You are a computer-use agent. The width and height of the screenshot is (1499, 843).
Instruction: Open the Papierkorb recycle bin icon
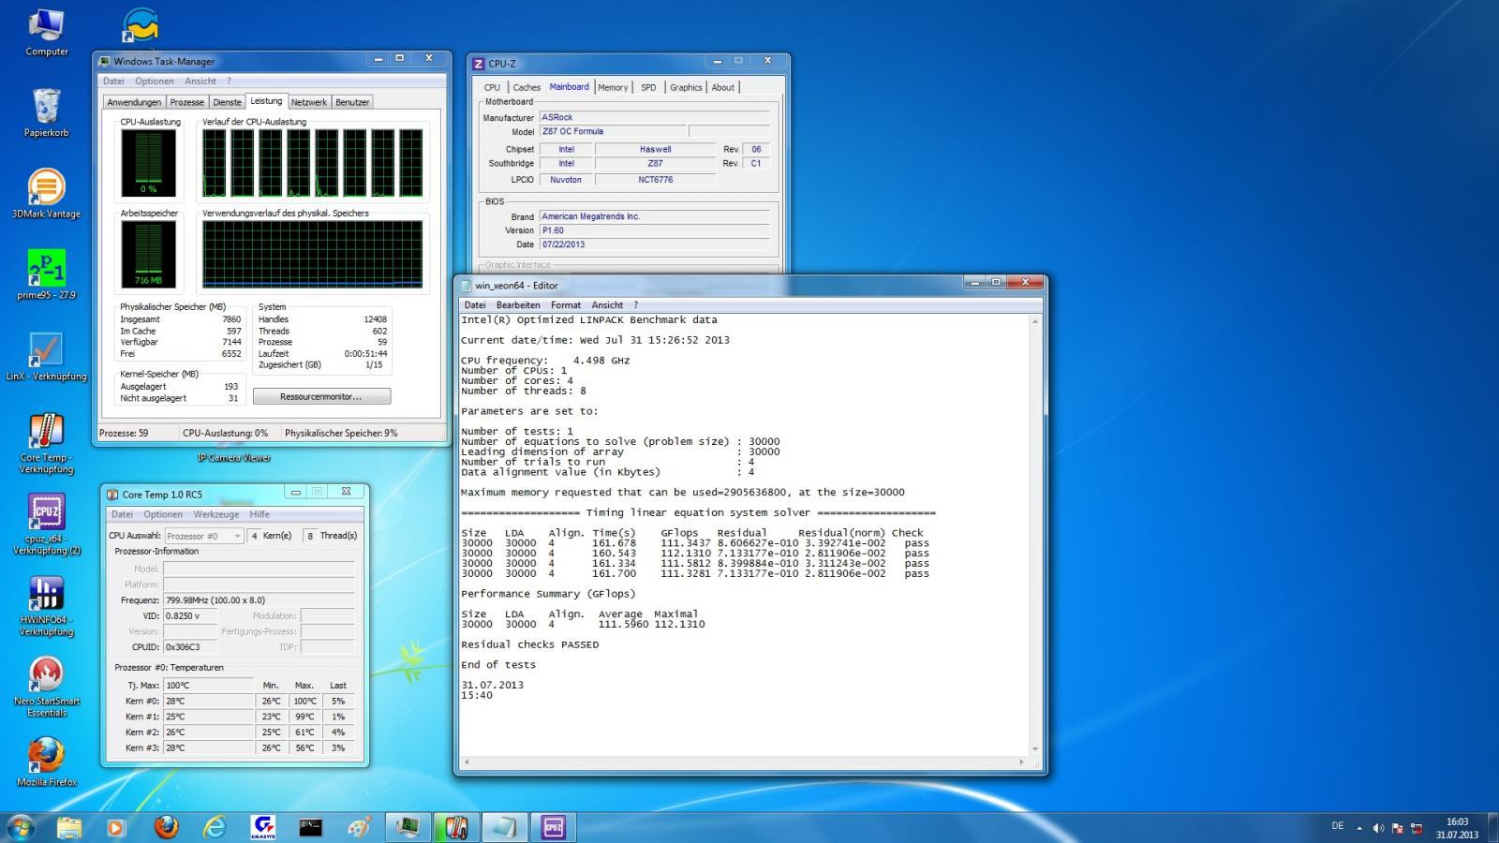[46, 113]
